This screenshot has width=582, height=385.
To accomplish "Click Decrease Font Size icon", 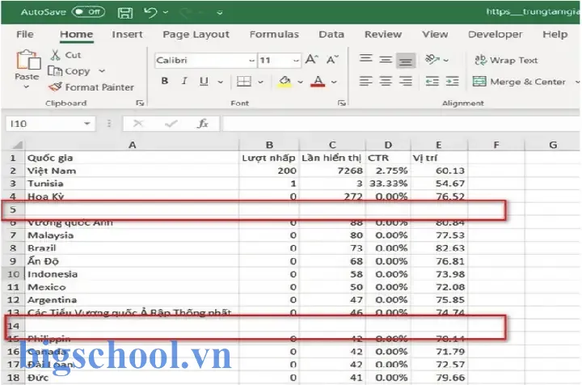I will point(332,59).
